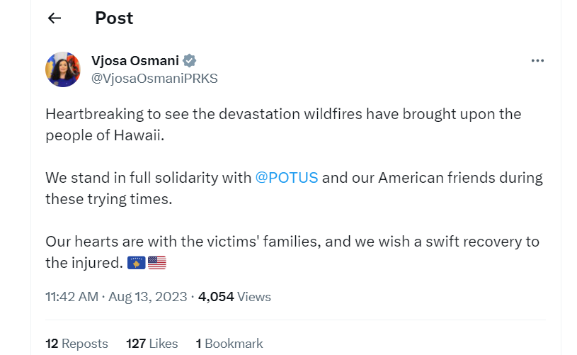The width and height of the screenshot is (577, 355).
Task: Click the back arrow icon
Action: tap(55, 18)
